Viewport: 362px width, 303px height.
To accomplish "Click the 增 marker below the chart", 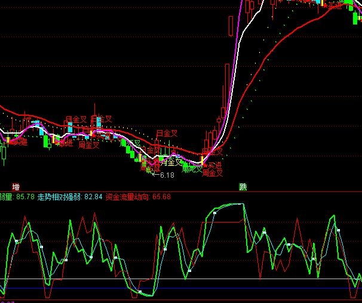I will click(x=16, y=186).
